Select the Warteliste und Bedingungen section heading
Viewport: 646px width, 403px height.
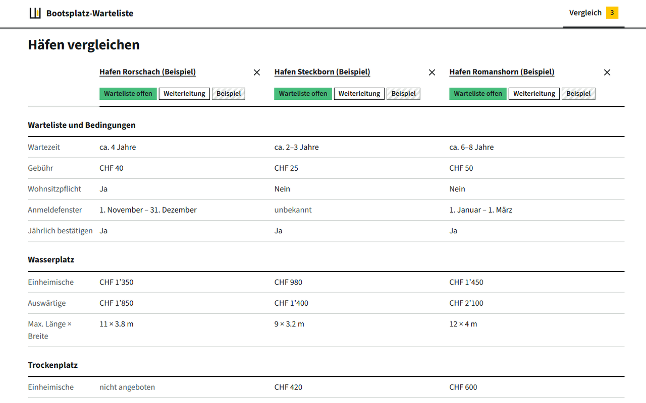pos(82,125)
